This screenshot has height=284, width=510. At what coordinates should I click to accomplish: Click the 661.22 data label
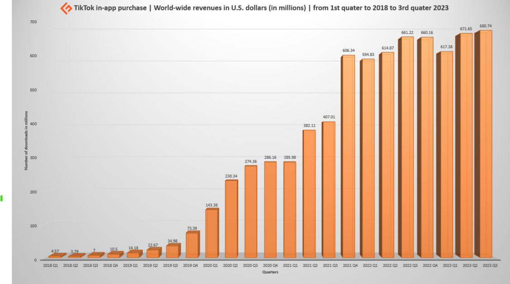[x=407, y=33]
